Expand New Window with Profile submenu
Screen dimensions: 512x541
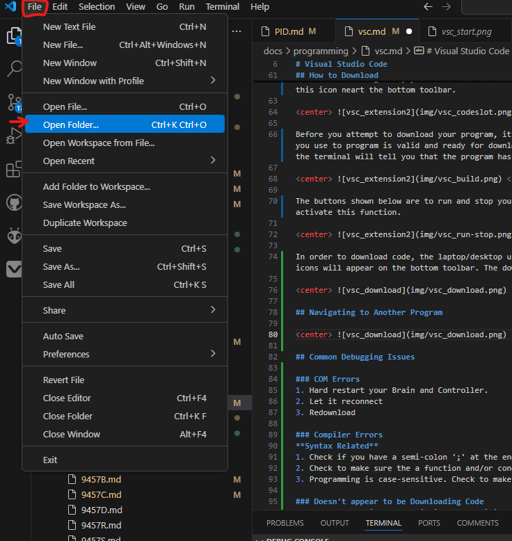pyautogui.click(x=125, y=81)
